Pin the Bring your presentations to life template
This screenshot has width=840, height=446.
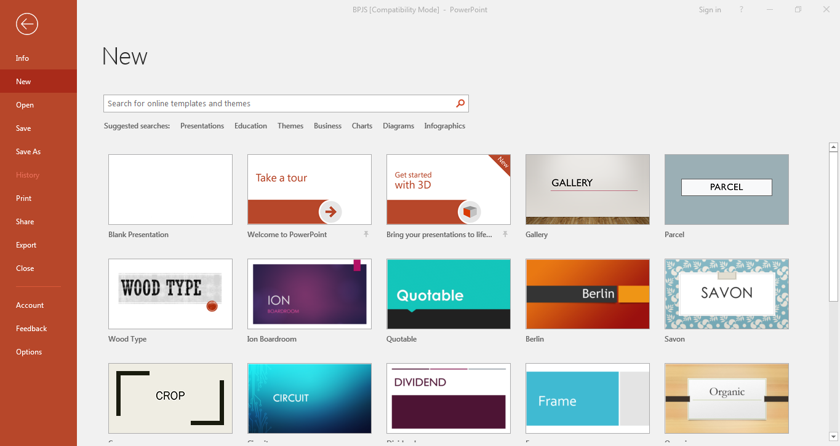coord(505,234)
